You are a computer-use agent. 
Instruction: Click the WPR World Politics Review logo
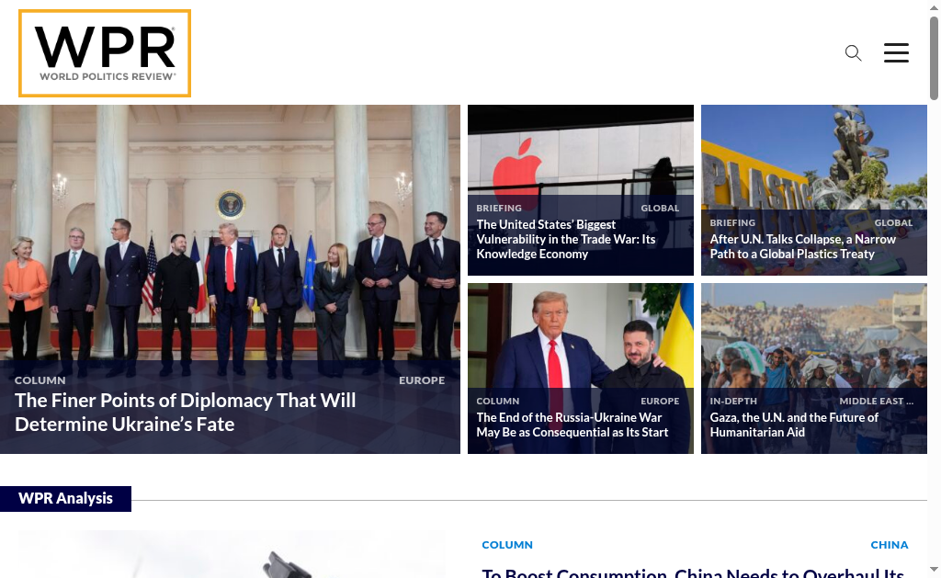[x=105, y=52]
